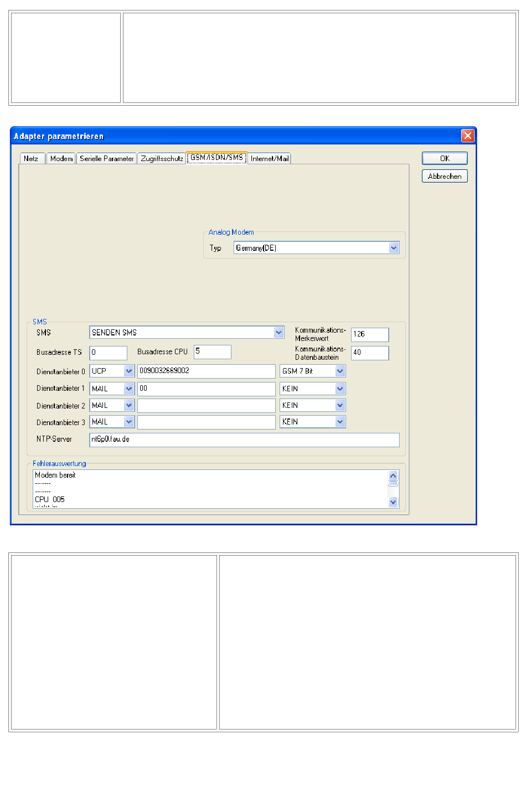This screenshot has height=786, width=526.
Task: Click the Dienstanbieter 0 number field 0090032669002
Action: click(x=207, y=371)
